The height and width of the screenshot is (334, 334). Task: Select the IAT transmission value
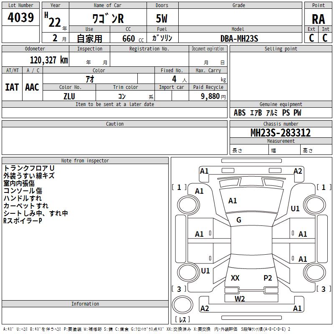tap(12, 87)
